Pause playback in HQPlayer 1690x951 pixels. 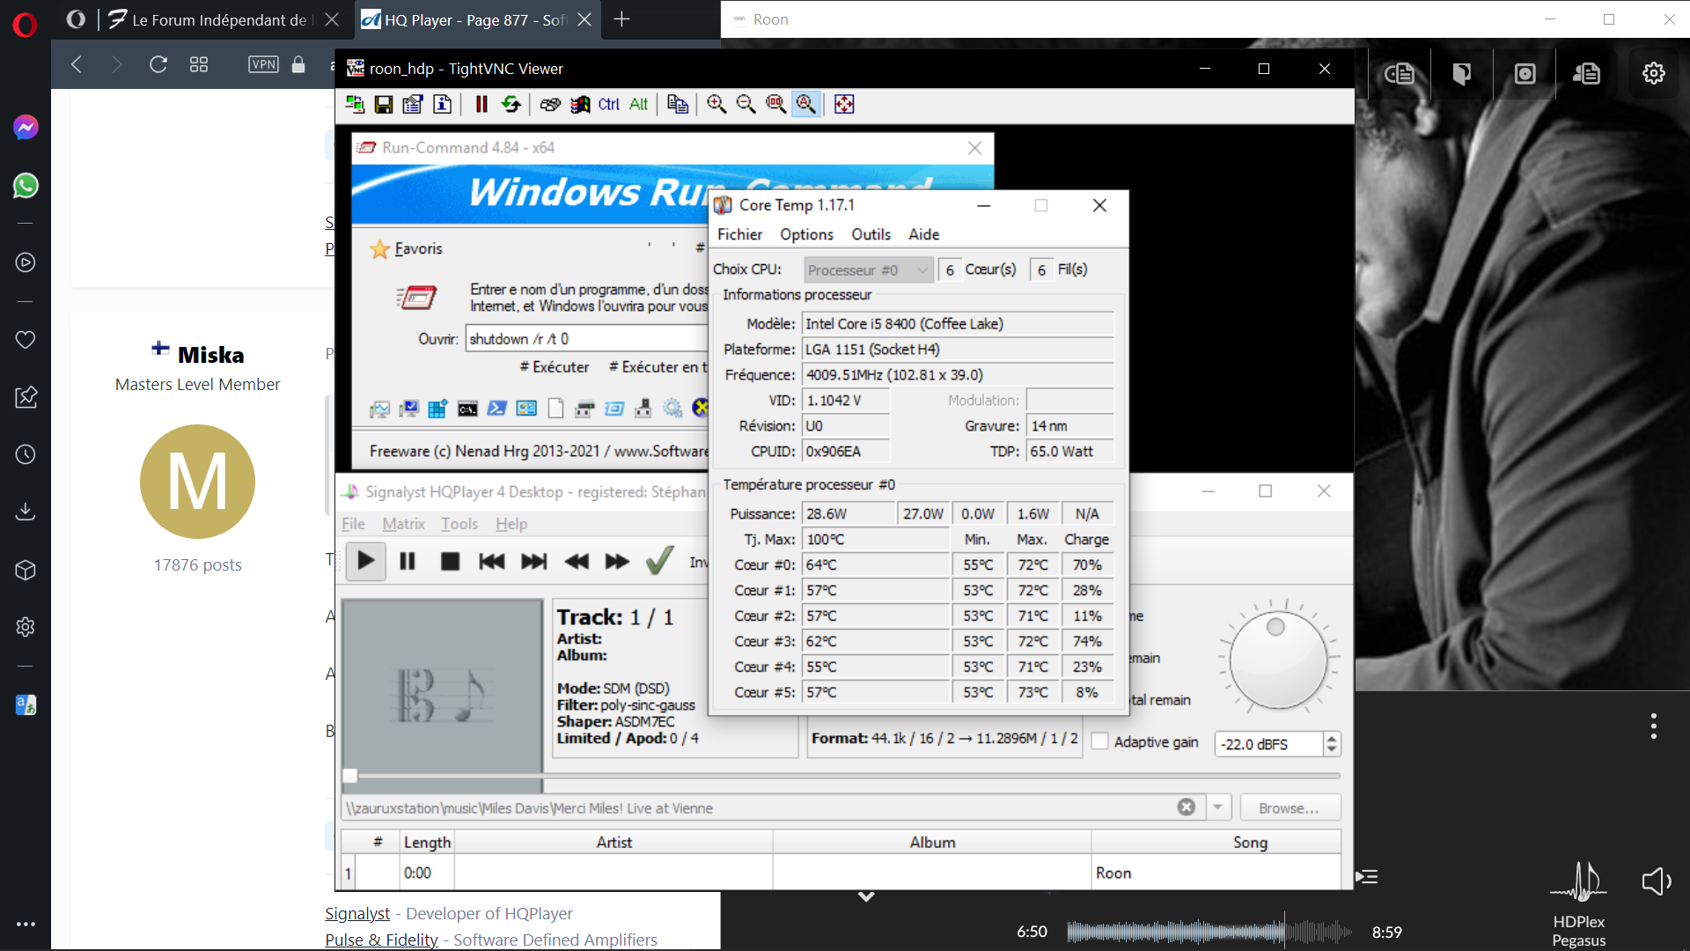tap(408, 561)
